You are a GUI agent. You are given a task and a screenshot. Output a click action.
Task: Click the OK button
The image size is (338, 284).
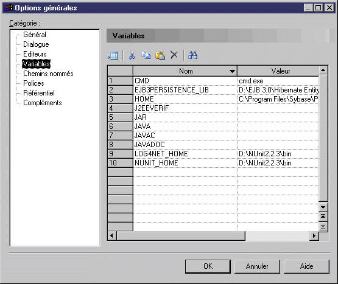(x=208, y=266)
